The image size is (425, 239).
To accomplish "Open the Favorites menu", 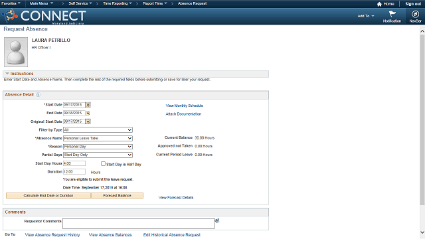I will point(11,3).
